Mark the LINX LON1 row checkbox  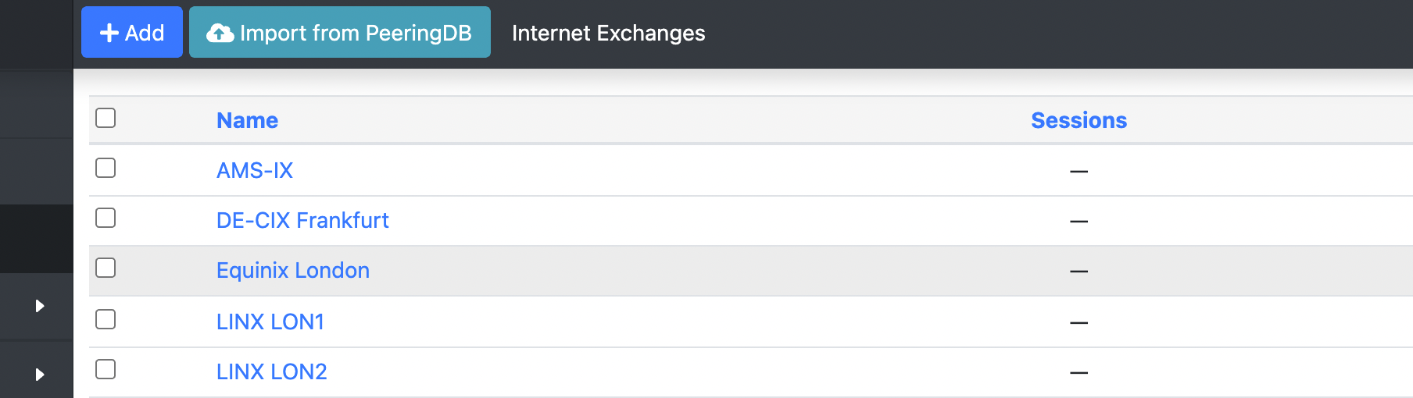(x=106, y=319)
